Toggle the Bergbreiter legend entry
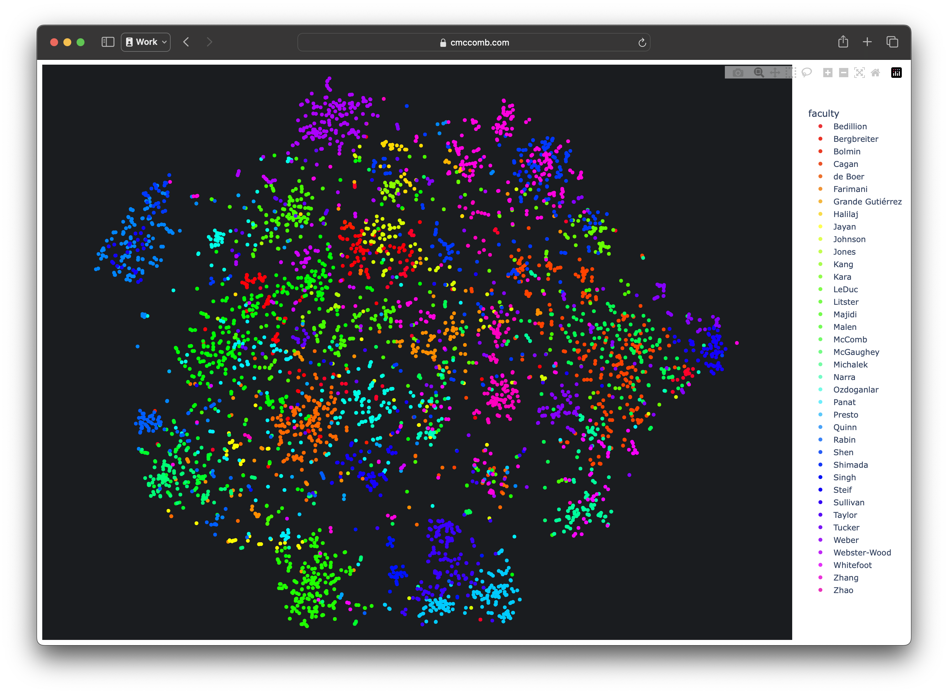 [x=856, y=139]
